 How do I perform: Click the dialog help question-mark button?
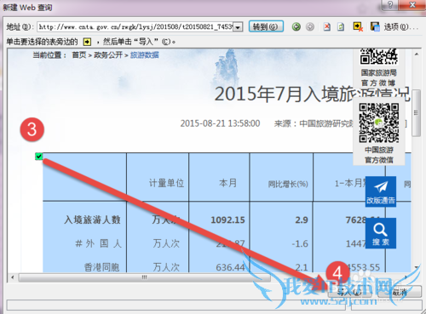click(390, 5)
